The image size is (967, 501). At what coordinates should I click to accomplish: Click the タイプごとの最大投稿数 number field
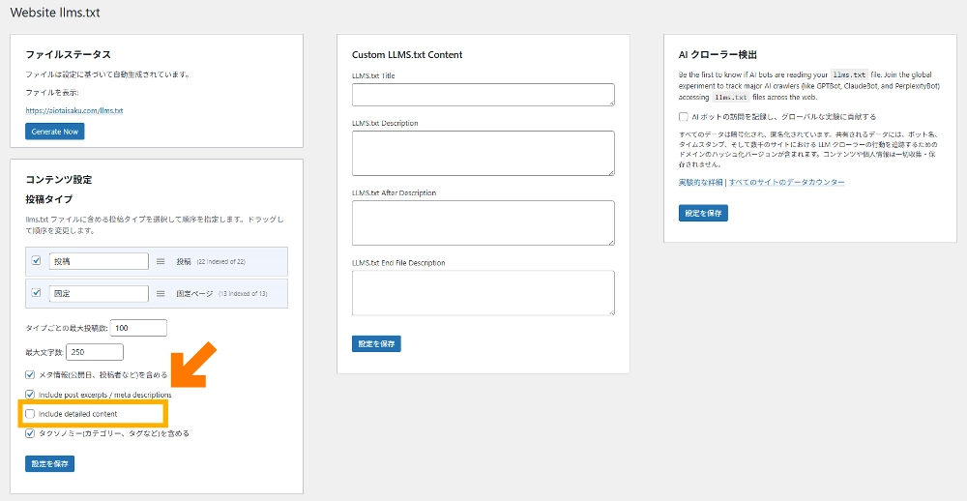139,328
